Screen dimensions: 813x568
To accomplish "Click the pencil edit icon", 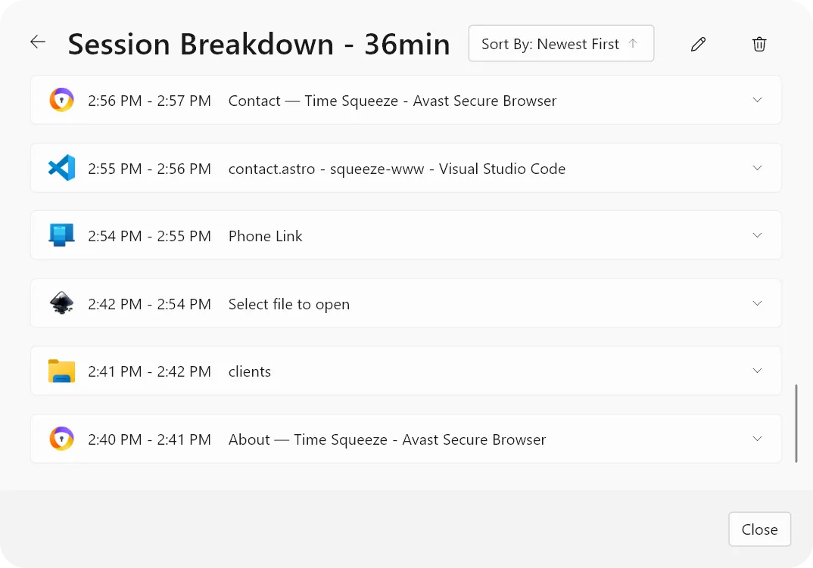I will (x=698, y=45).
